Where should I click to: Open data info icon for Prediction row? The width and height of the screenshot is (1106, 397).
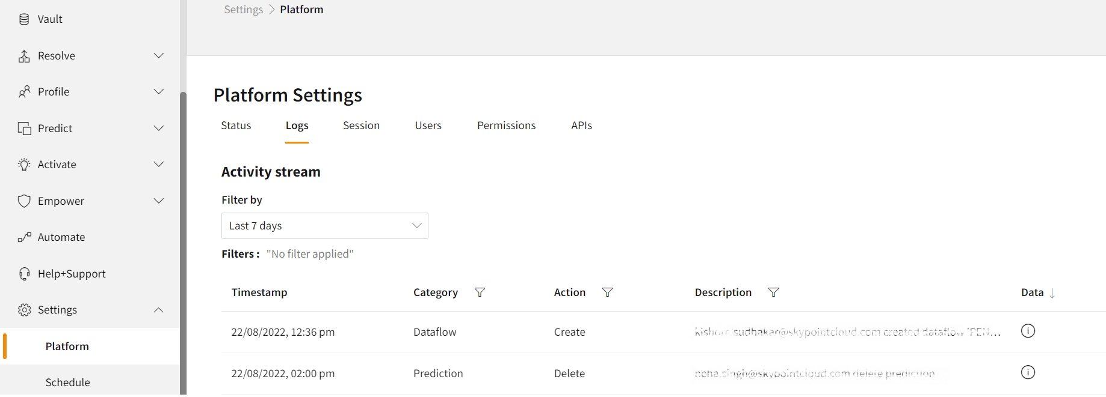1028,372
